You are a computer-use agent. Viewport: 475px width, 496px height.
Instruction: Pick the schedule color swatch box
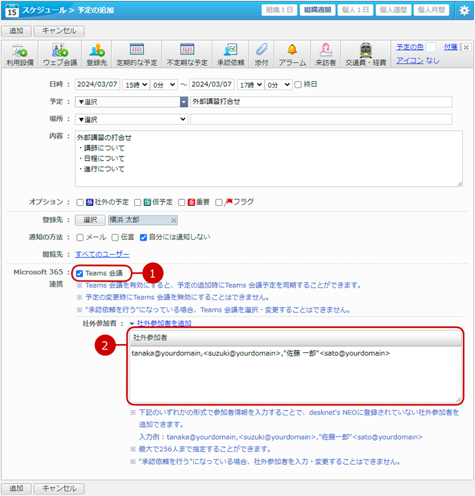[431, 47]
